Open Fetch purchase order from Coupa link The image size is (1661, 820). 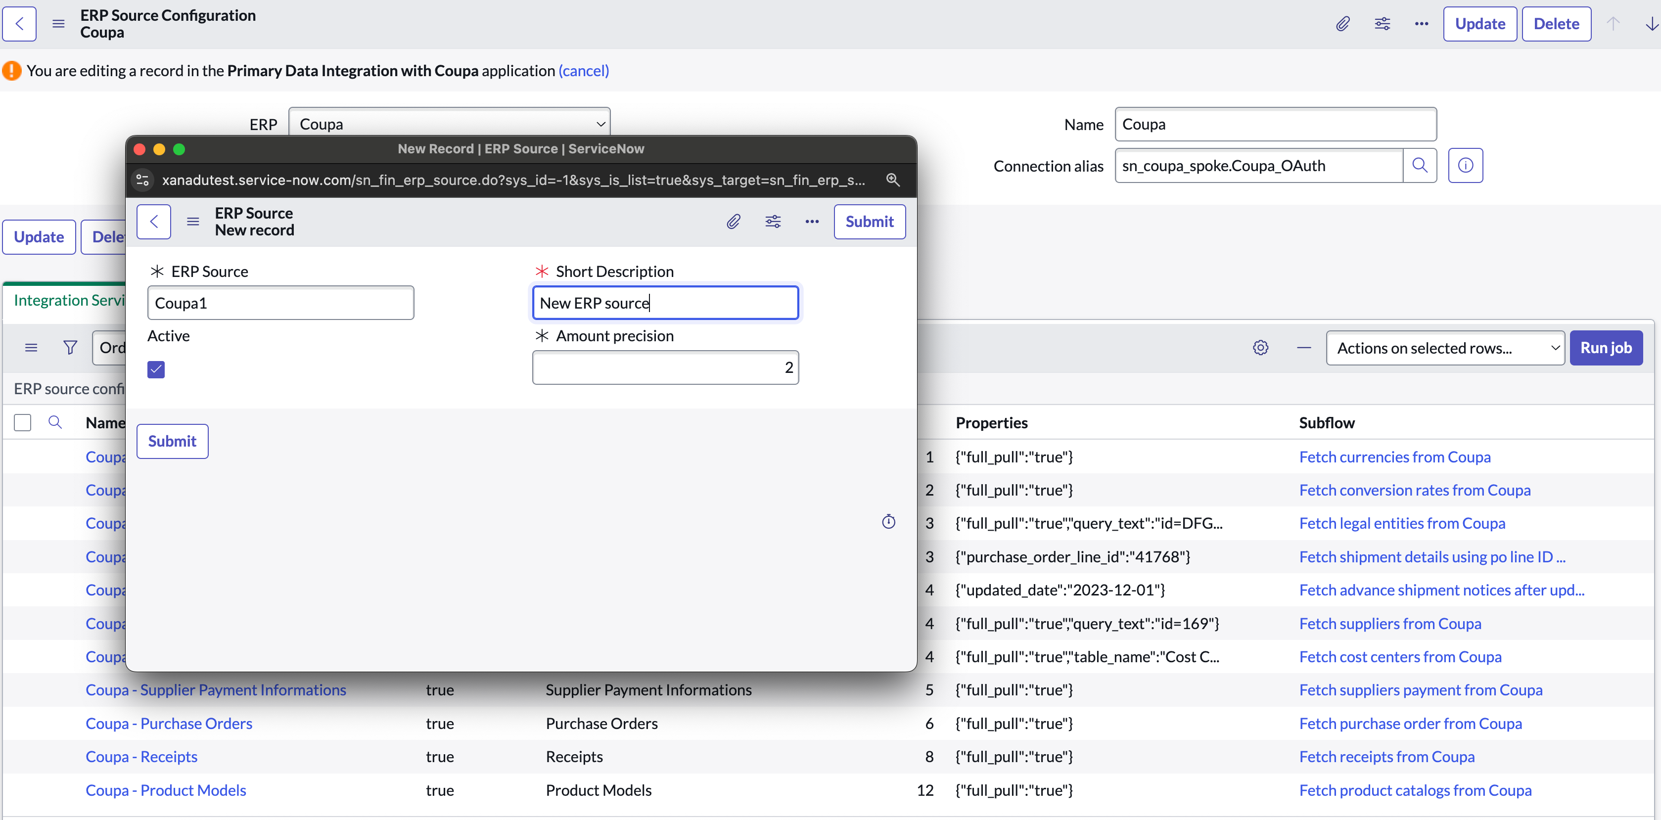tap(1410, 724)
